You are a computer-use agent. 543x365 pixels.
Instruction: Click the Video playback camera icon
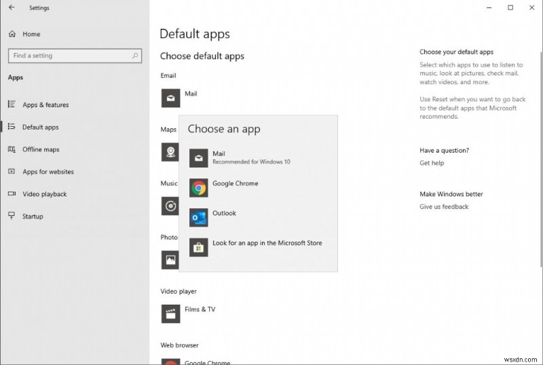point(12,193)
